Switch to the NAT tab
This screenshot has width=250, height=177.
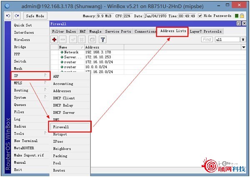pyautogui.click(x=82, y=31)
